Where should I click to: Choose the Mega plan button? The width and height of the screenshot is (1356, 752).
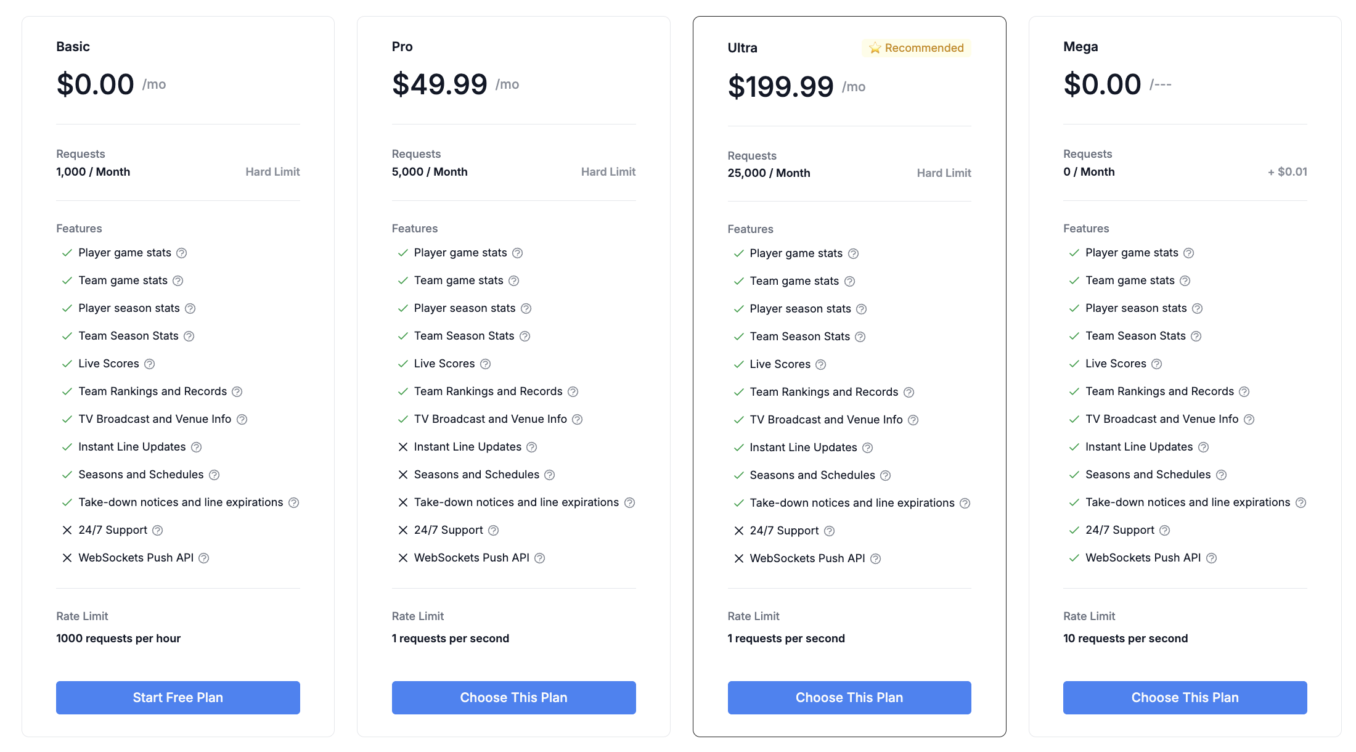click(1185, 698)
